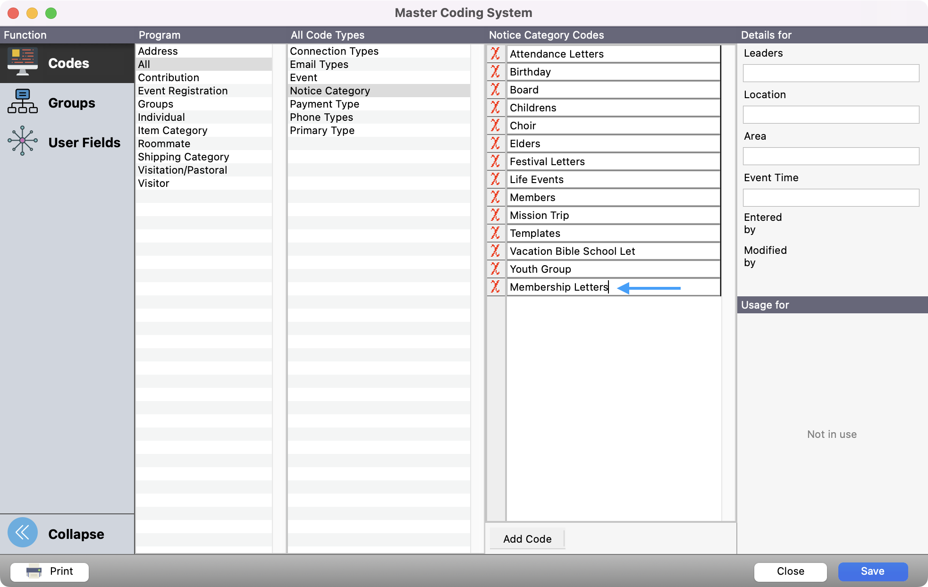Select Payment Type under All Code Types
Screen dimensions: 928x587
[324, 104]
